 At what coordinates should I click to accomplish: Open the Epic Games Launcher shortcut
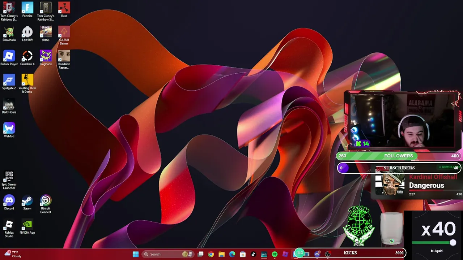(9, 180)
